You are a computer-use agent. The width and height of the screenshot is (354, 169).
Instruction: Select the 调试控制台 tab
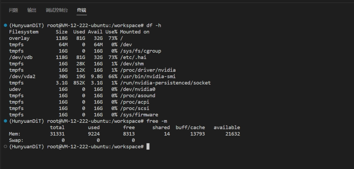coord(57,10)
